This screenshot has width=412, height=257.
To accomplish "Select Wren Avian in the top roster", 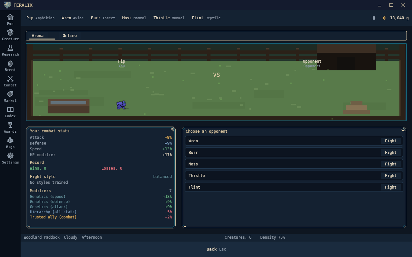I will 73,18.
